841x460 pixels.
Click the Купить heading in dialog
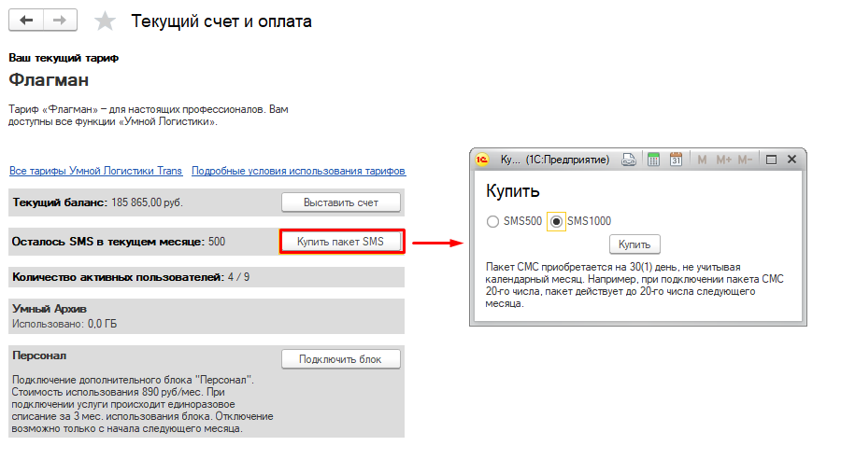click(x=513, y=191)
